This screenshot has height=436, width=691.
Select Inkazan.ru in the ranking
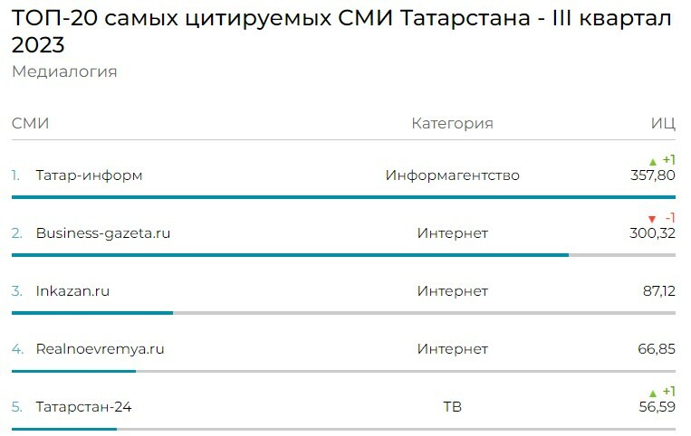coord(72,291)
